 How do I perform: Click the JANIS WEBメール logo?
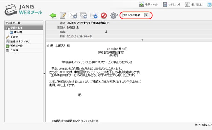(23, 10)
